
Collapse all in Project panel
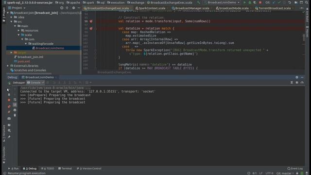(67, 8)
